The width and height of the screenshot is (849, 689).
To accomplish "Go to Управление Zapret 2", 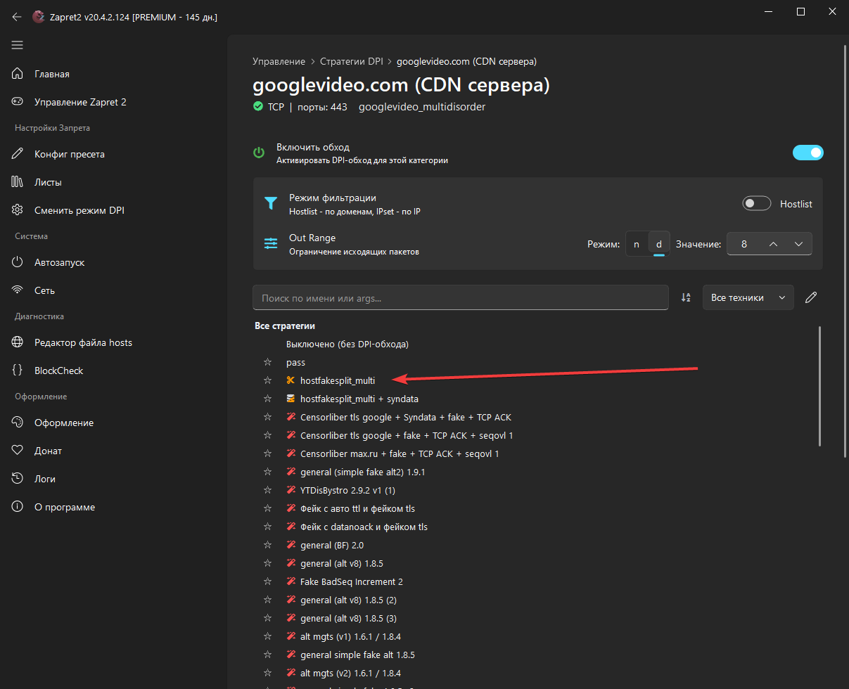I will point(80,102).
